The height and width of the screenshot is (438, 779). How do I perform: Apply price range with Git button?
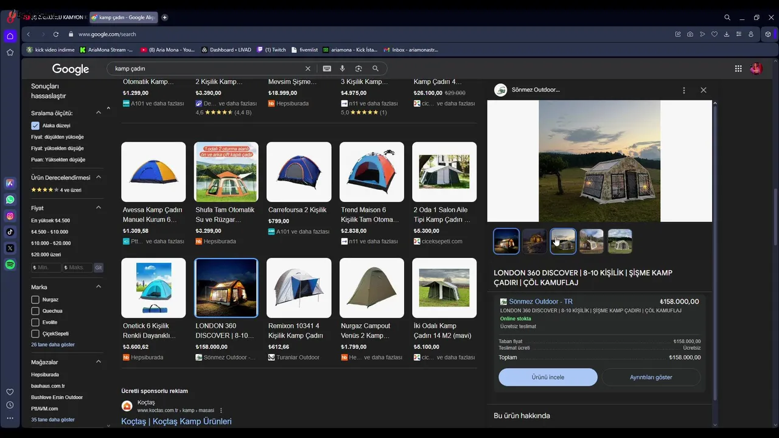99,268
